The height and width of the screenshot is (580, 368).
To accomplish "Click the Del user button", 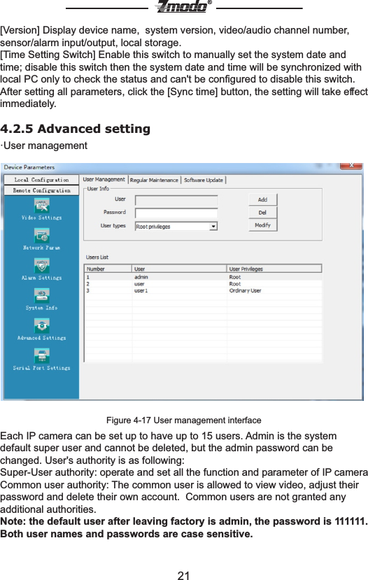I will (x=262, y=213).
